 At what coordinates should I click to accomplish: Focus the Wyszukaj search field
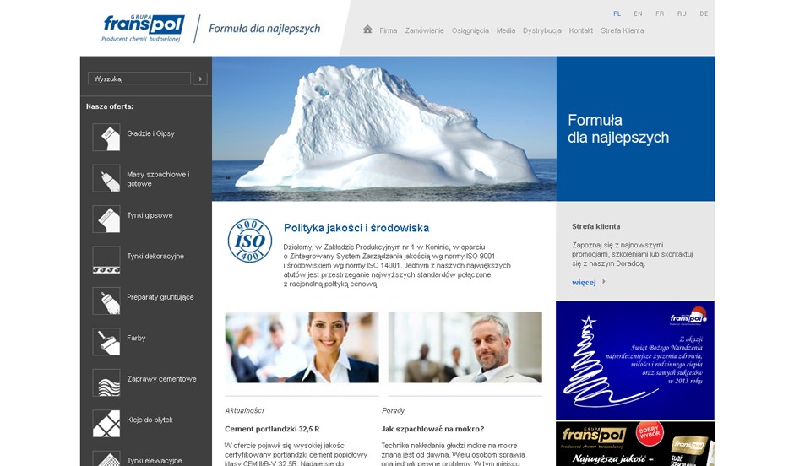tap(139, 79)
